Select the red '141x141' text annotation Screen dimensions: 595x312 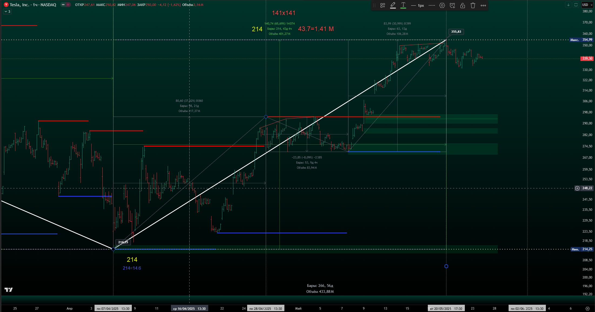click(284, 13)
